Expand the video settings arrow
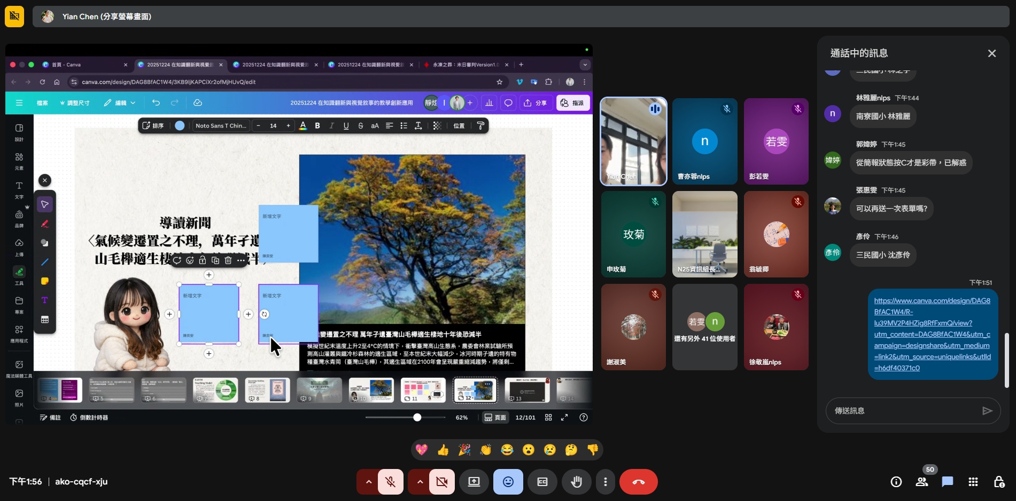Screen dimensions: 1016x501 [x=420, y=482]
